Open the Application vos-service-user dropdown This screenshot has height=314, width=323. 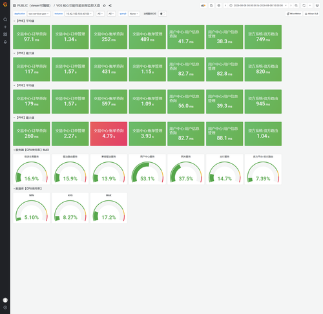[39, 14]
